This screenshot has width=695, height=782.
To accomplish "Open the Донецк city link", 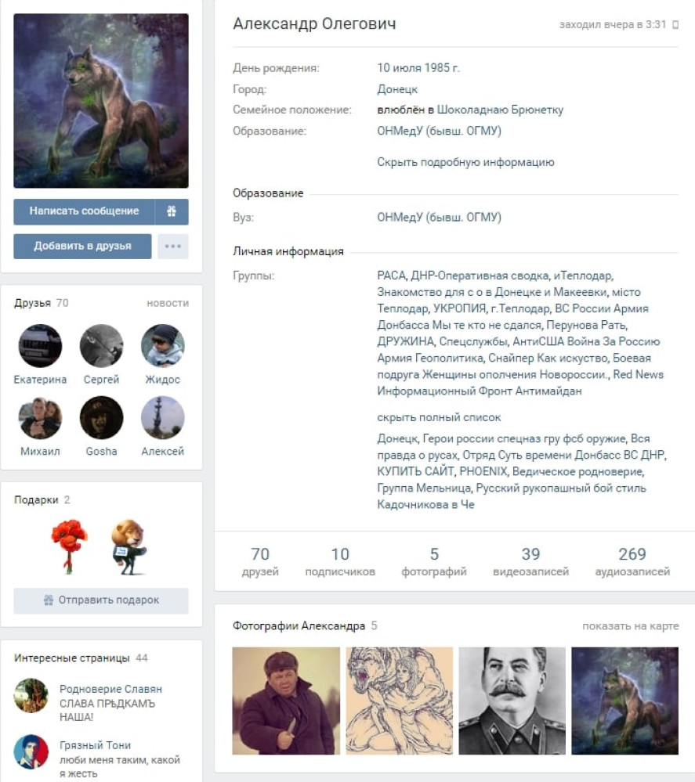I will [x=397, y=89].
